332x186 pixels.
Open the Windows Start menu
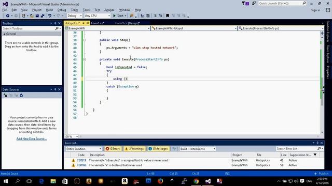coord(6,181)
